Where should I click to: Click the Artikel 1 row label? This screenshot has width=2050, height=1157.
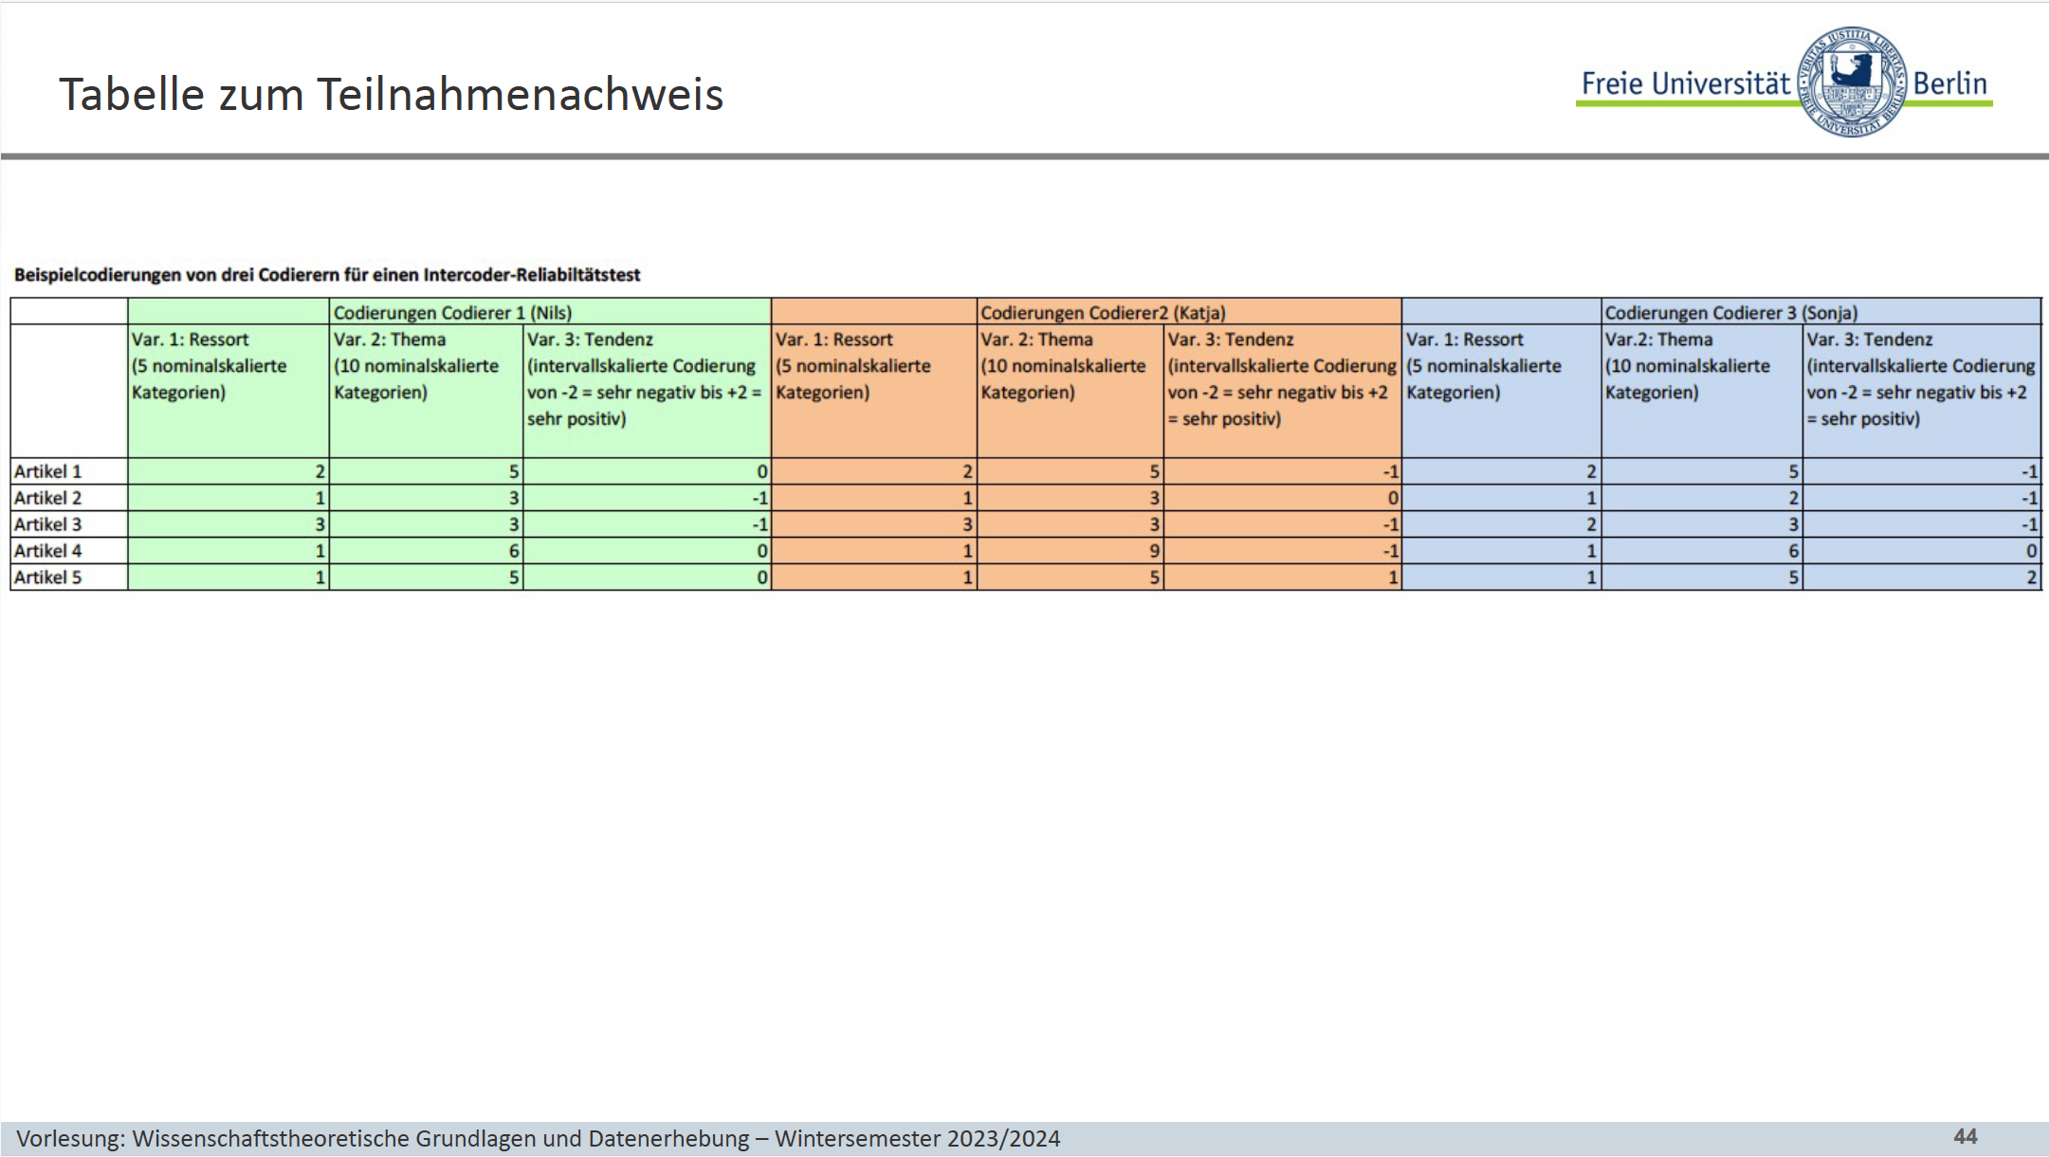pyautogui.click(x=48, y=471)
